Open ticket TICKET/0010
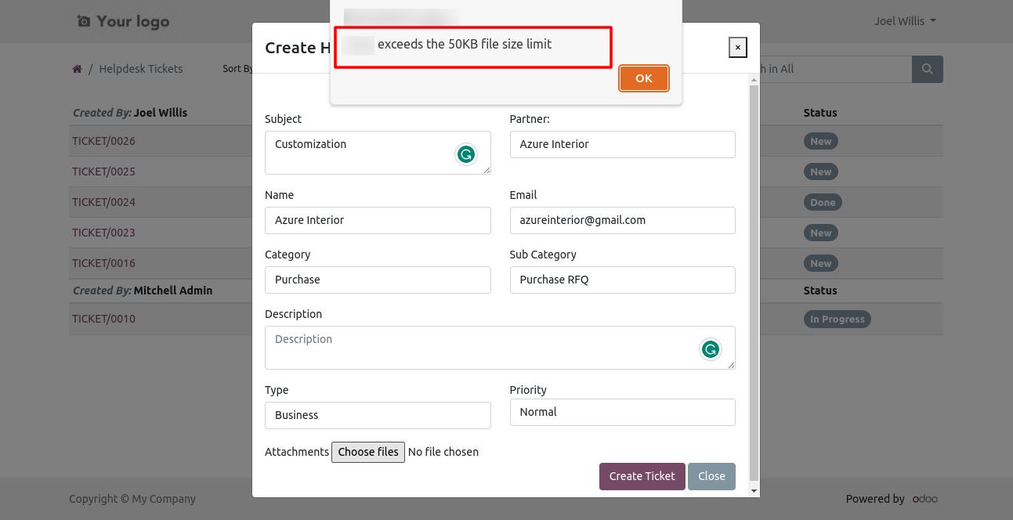Screen dimensions: 1013x520 103,319
